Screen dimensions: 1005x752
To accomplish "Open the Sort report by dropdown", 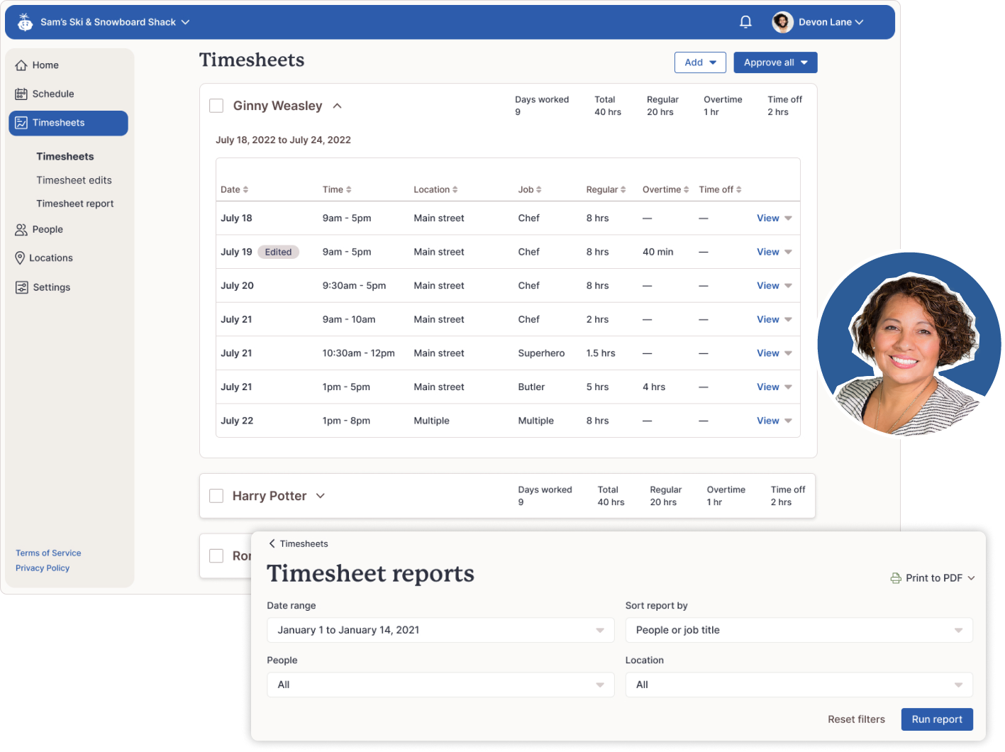I will coord(799,630).
